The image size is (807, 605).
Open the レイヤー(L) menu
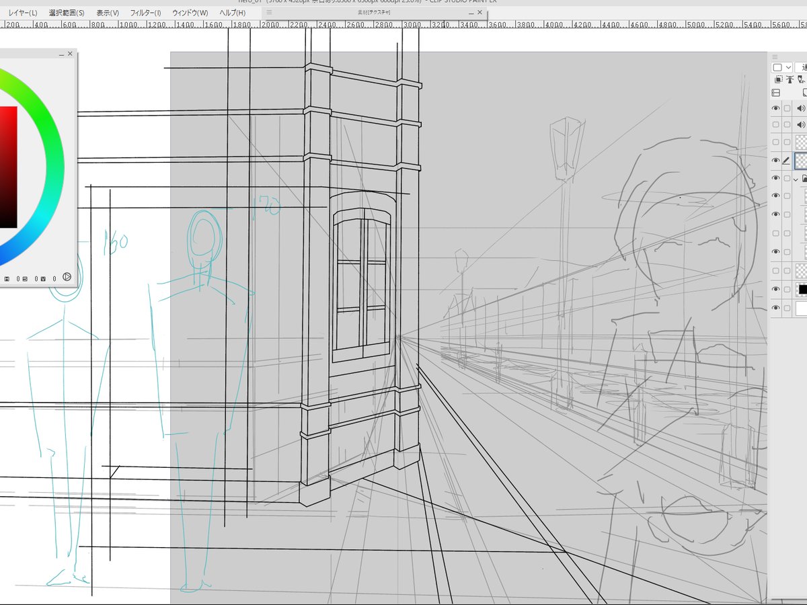point(23,13)
